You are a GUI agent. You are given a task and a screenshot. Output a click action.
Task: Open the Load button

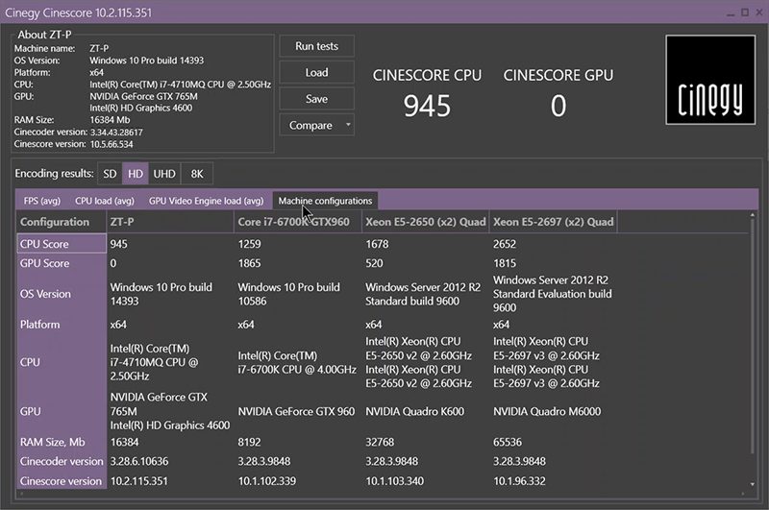click(x=316, y=72)
